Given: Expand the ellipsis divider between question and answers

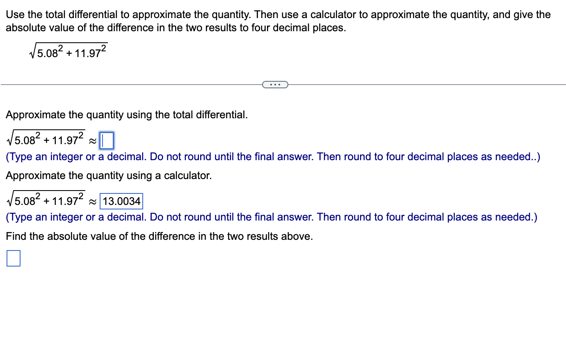Looking at the screenshot, I should point(275,84).
